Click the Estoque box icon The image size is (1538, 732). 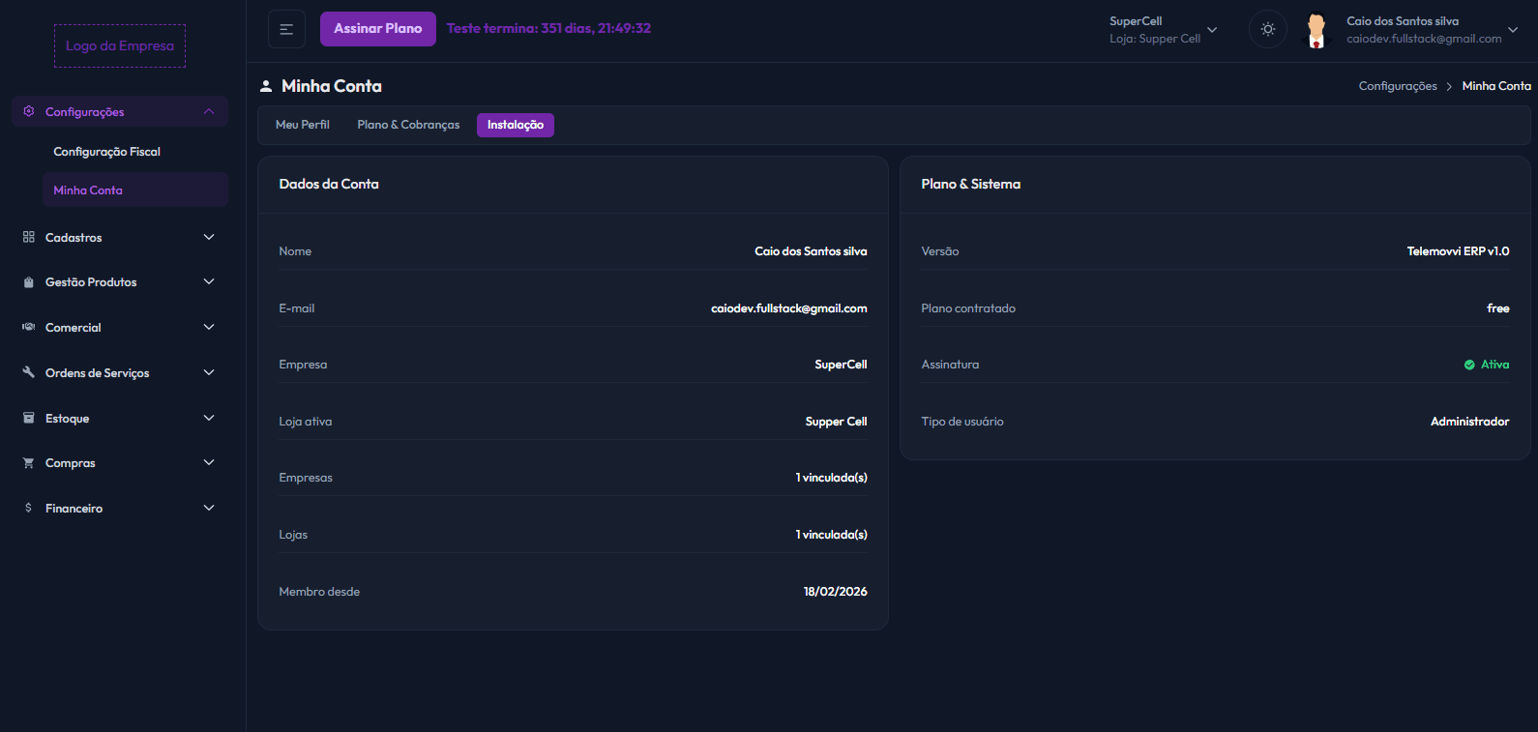coord(29,418)
